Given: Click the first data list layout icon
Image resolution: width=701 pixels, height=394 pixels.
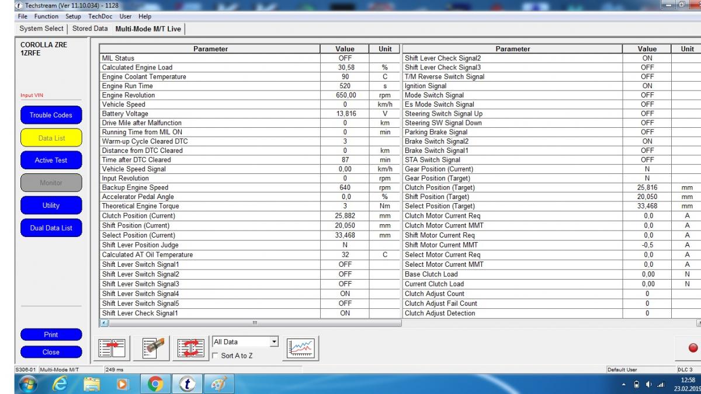Looking at the screenshot, I should (x=112, y=348).
